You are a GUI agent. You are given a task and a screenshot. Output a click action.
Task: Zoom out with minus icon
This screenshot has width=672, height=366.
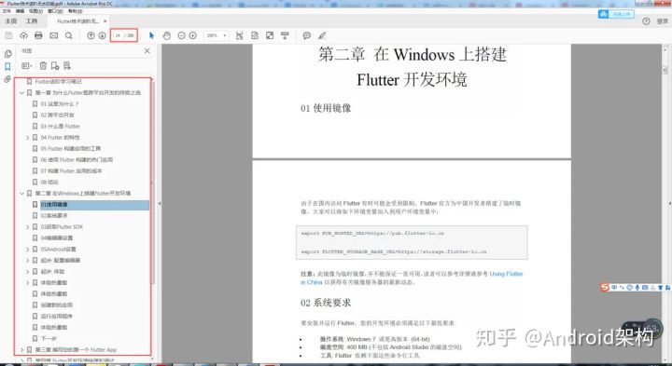pyautogui.click(x=181, y=36)
